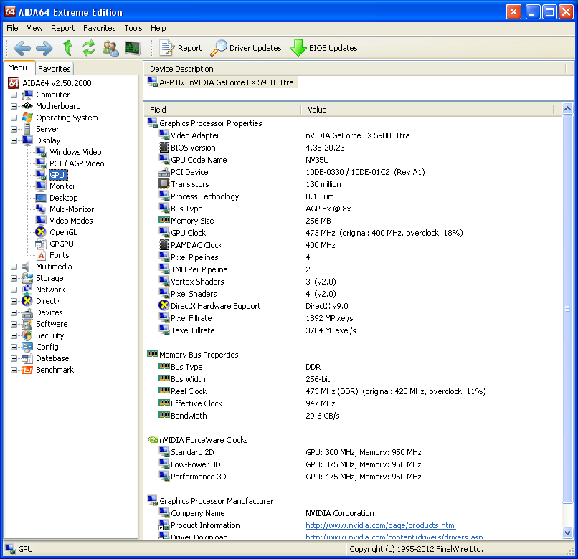Expand the Devices tree node
Image resolution: width=578 pixels, height=559 pixels.
pos(14,312)
